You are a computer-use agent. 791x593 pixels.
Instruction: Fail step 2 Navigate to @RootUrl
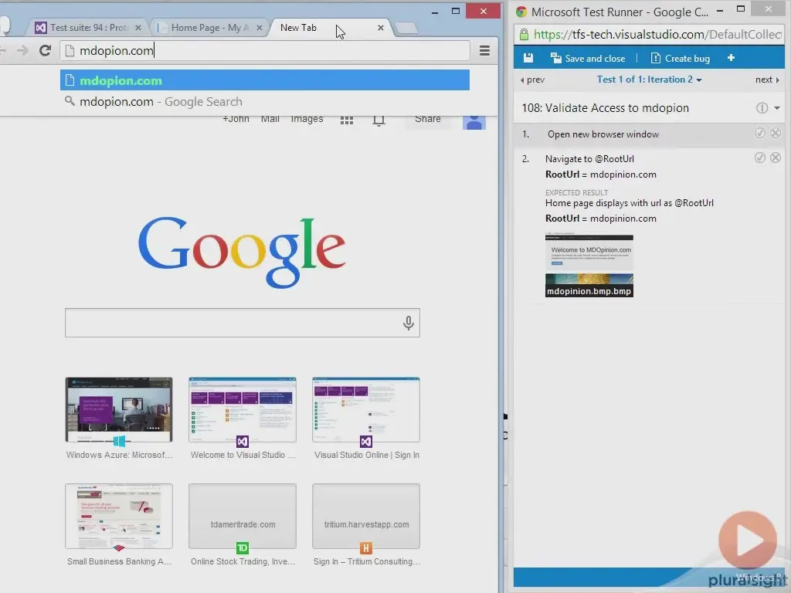(x=776, y=158)
